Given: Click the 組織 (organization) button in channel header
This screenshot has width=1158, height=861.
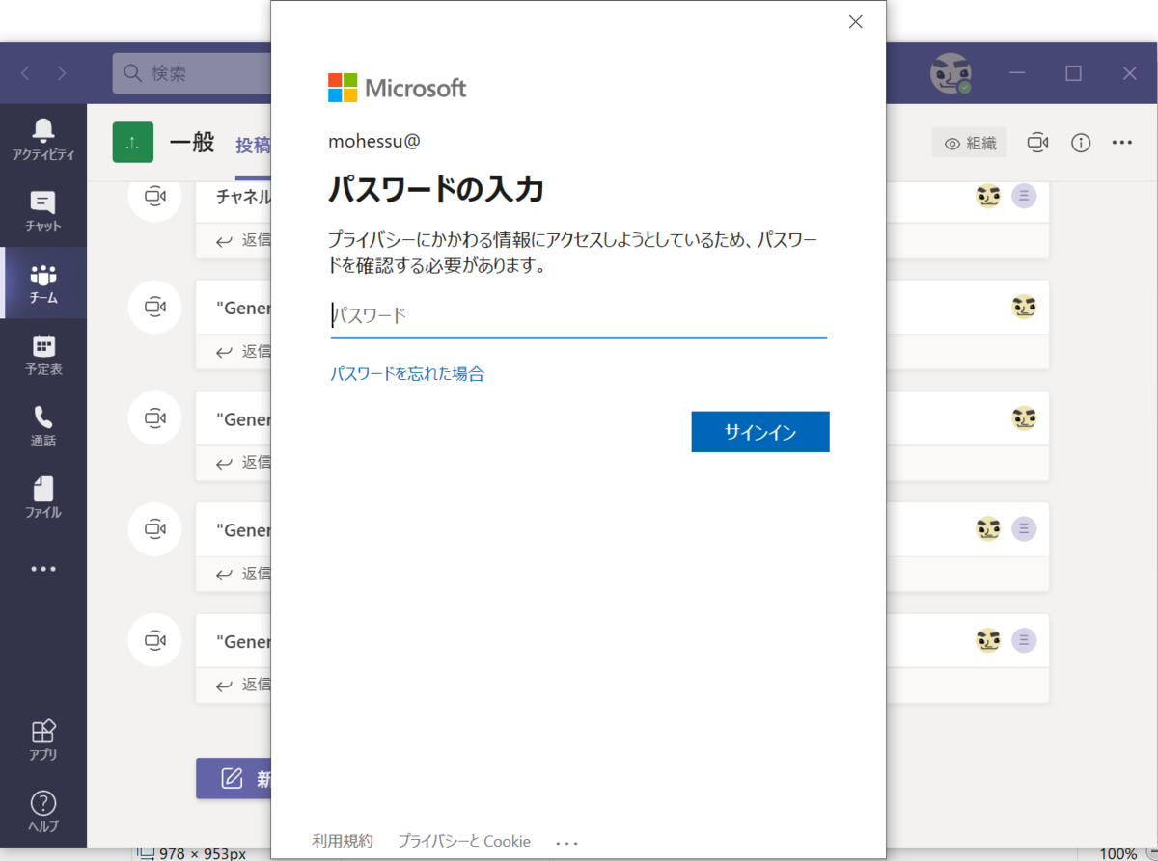Looking at the screenshot, I should pyautogui.click(x=969, y=143).
